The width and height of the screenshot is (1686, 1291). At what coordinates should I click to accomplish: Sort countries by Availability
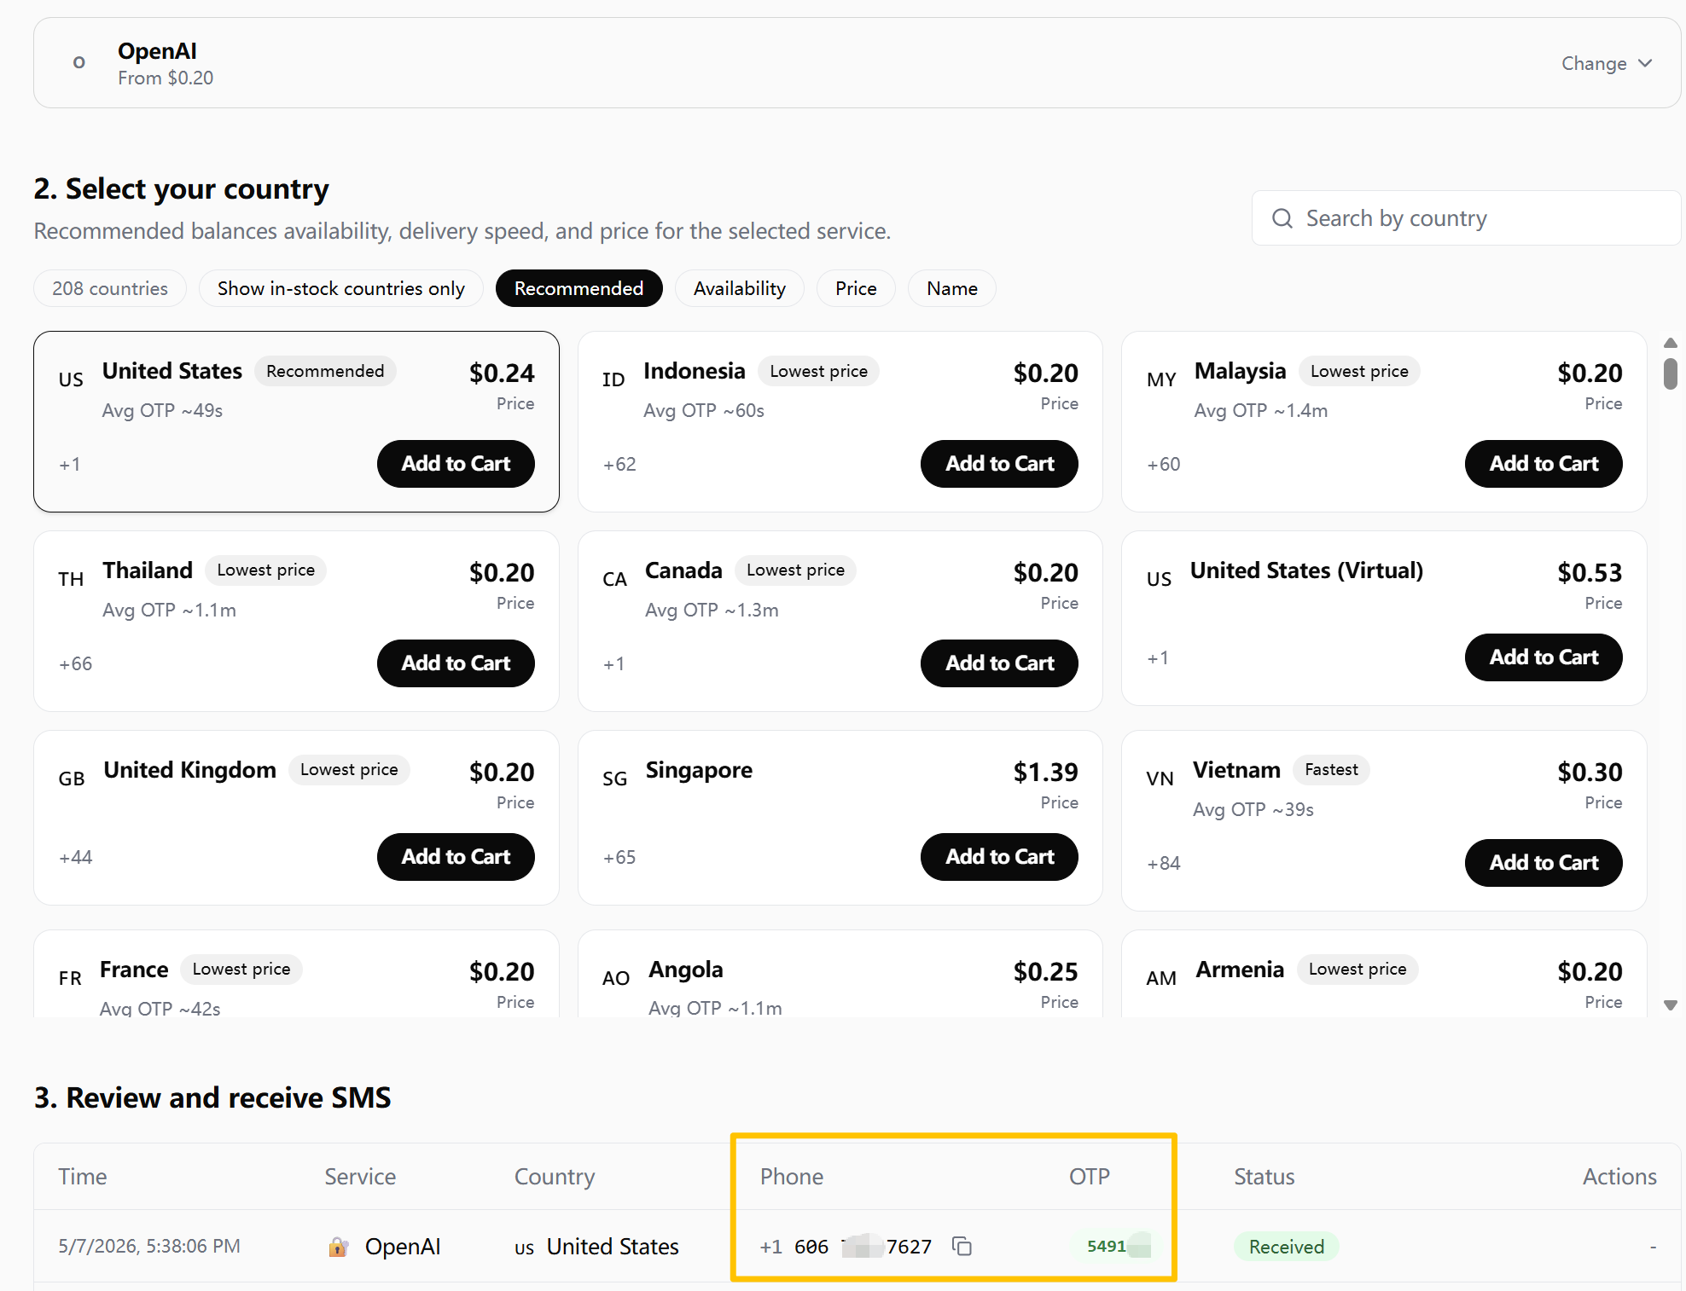point(739,288)
